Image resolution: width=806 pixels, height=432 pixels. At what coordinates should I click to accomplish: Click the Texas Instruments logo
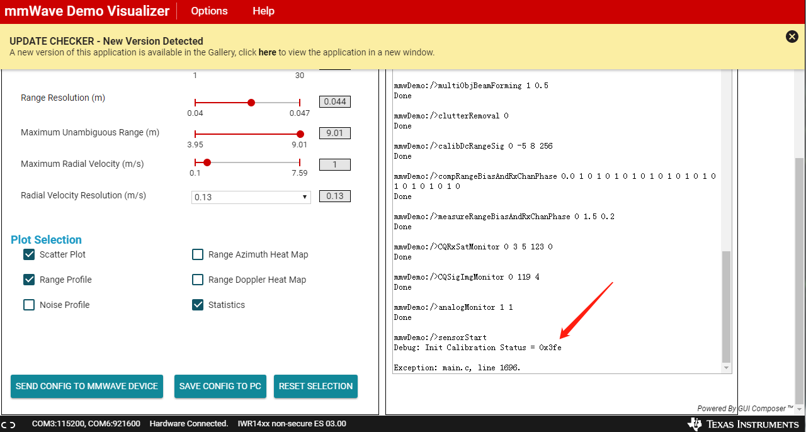(744, 424)
